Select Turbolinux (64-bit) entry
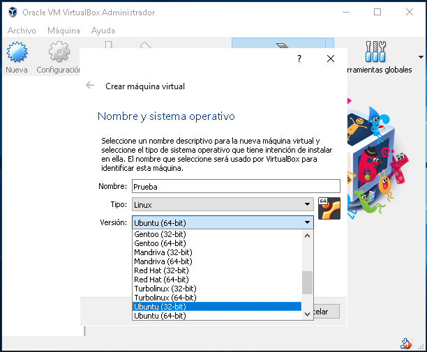Screen dimensions: 427x352 (217, 298)
